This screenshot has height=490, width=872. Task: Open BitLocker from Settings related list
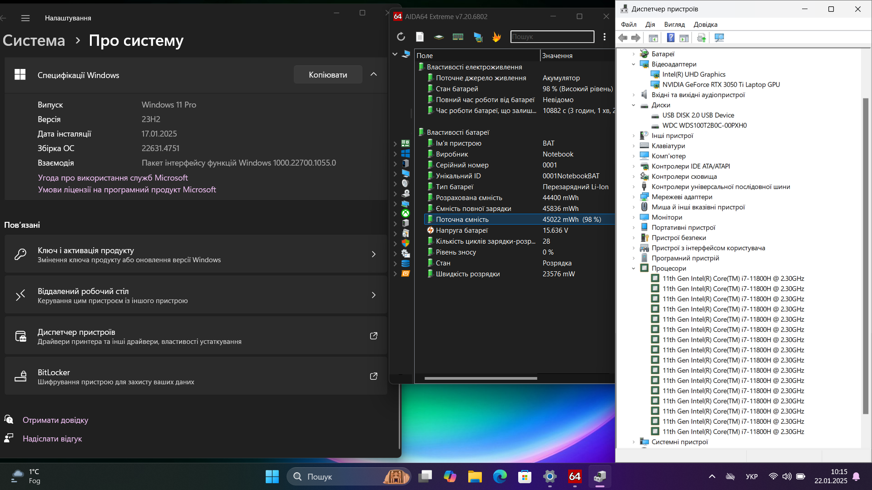(x=196, y=376)
